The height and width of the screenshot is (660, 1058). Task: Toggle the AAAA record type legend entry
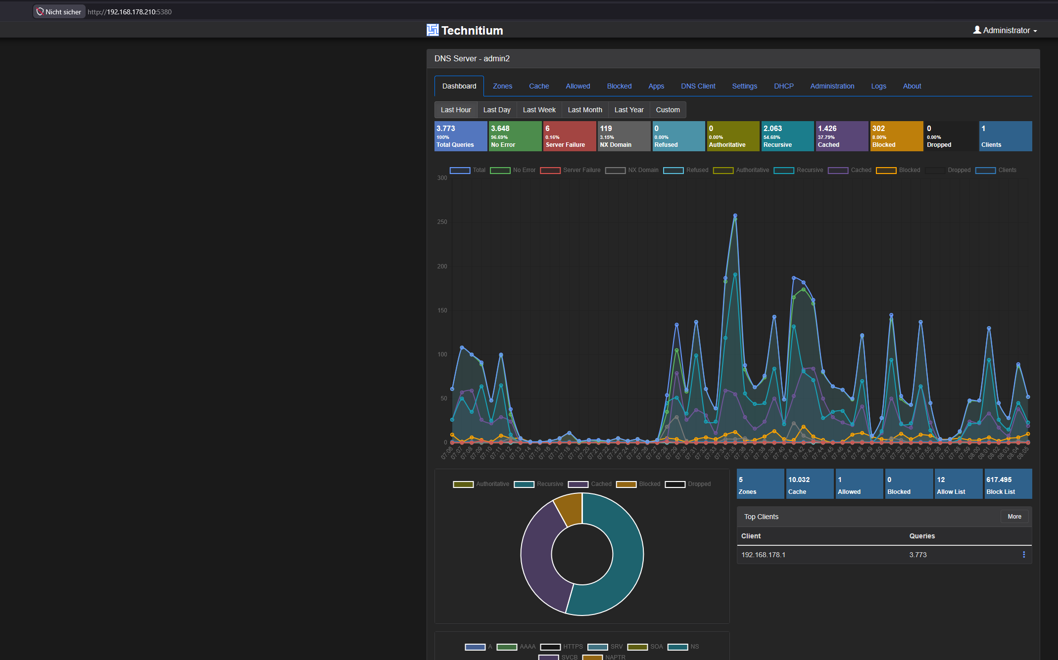pyautogui.click(x=516, y=647)
